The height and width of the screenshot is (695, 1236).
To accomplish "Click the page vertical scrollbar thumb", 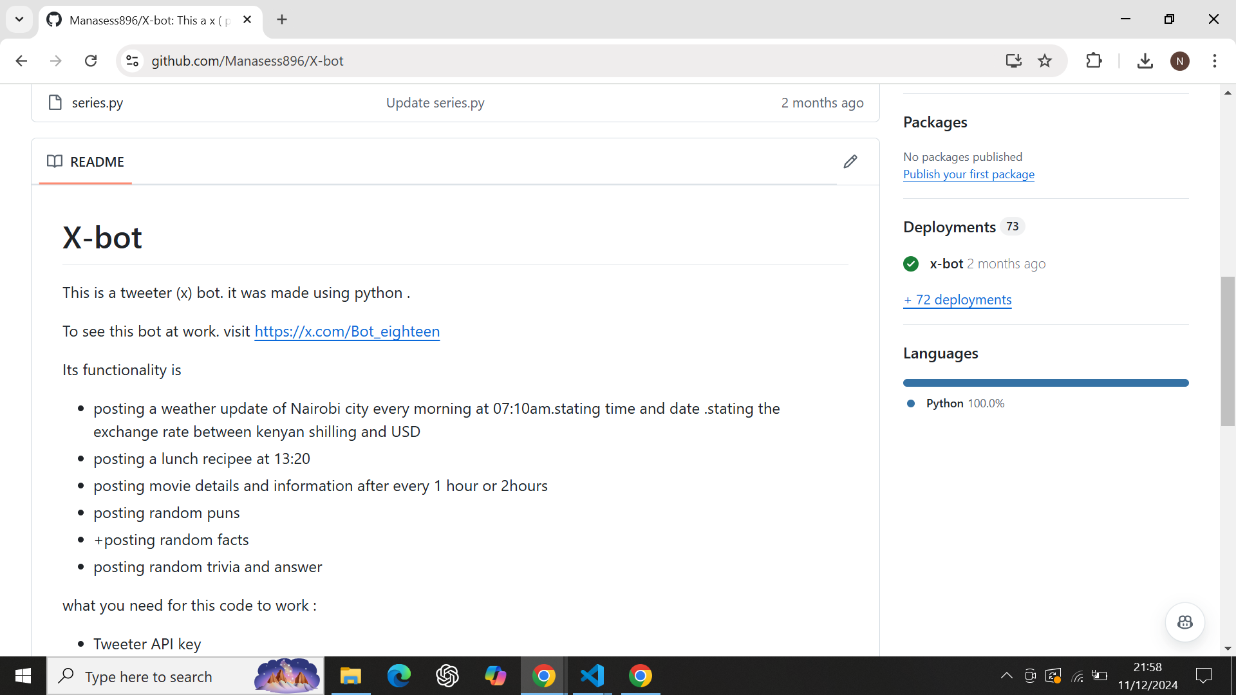I will click(x=1228, y=351).
